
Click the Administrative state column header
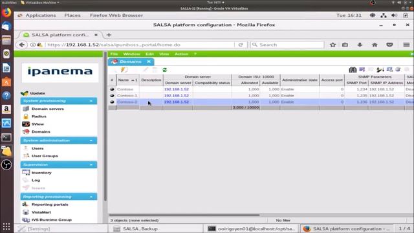[x=300, y=80]
